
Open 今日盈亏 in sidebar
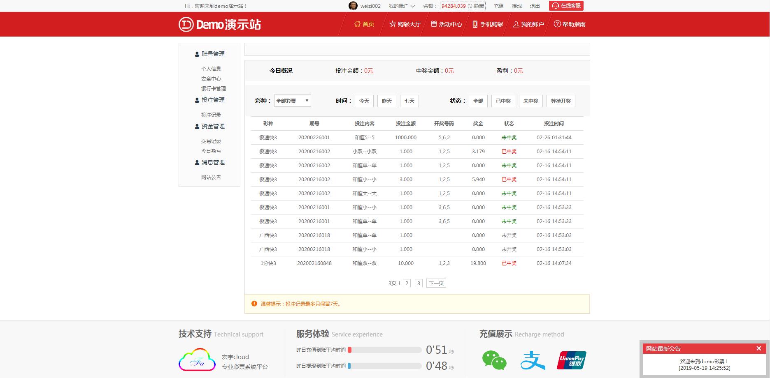tap(211, 151)
